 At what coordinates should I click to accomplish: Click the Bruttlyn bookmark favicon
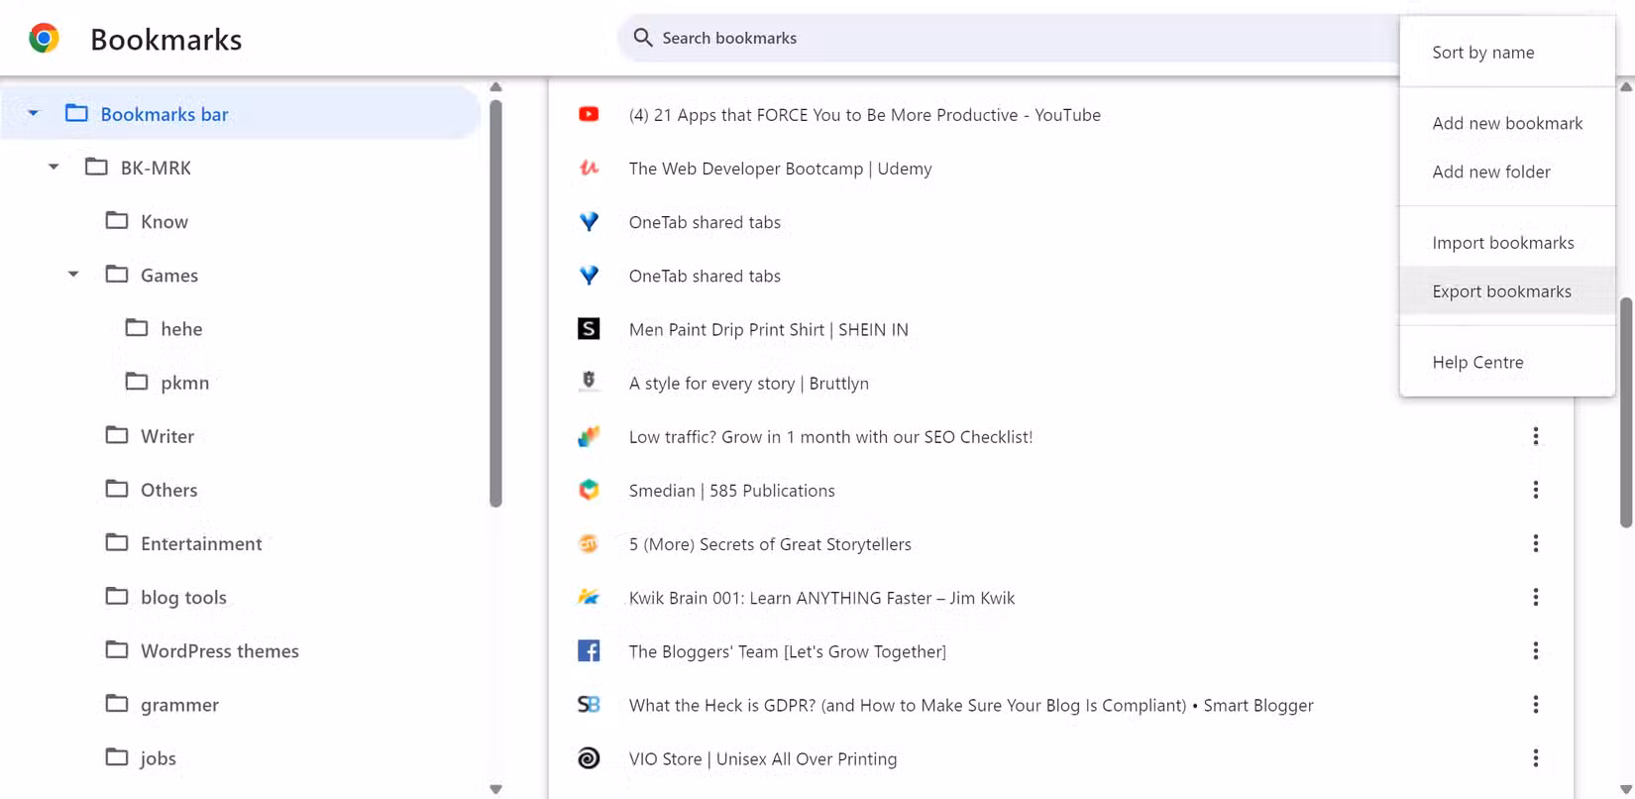(589, 383)
